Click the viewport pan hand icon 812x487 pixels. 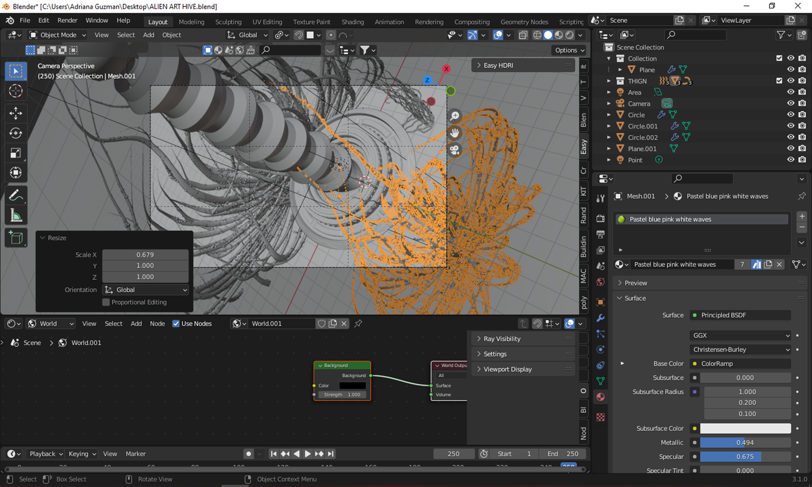pos(455,133)
